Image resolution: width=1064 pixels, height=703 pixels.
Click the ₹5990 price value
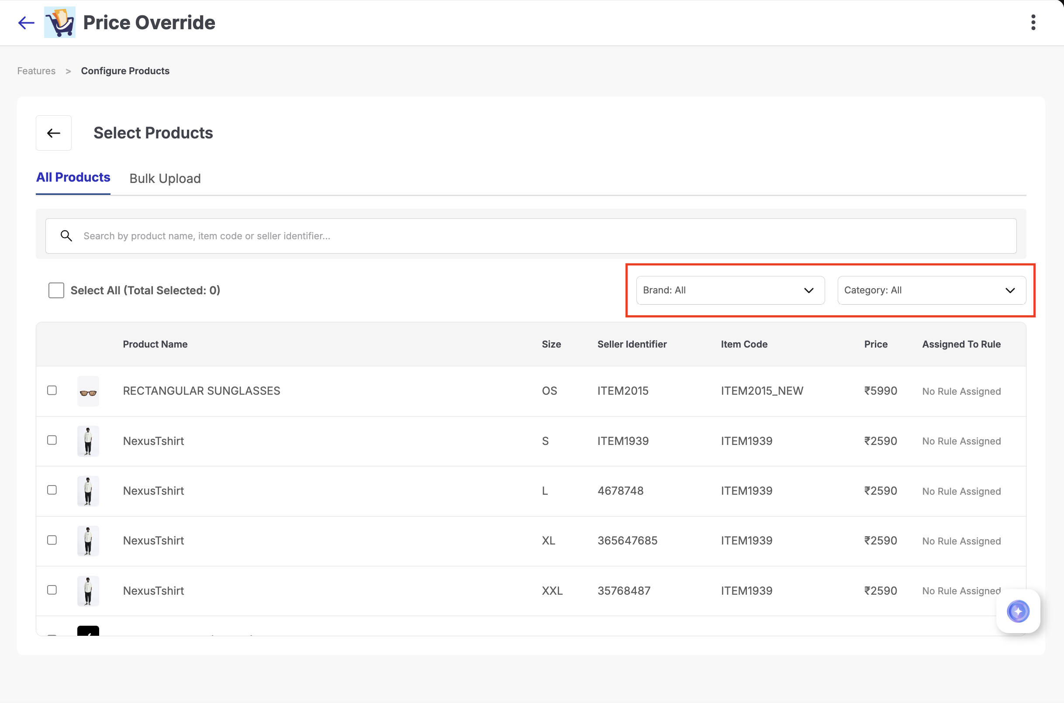click(881, 391)
